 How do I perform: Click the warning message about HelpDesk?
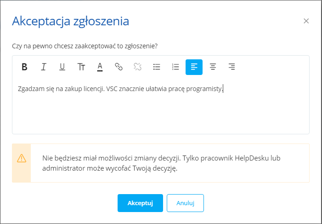point(167,163)
